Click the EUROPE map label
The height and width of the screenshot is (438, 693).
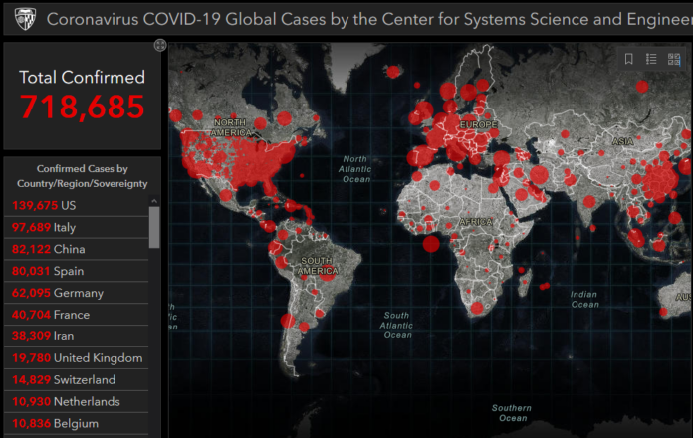479,124
